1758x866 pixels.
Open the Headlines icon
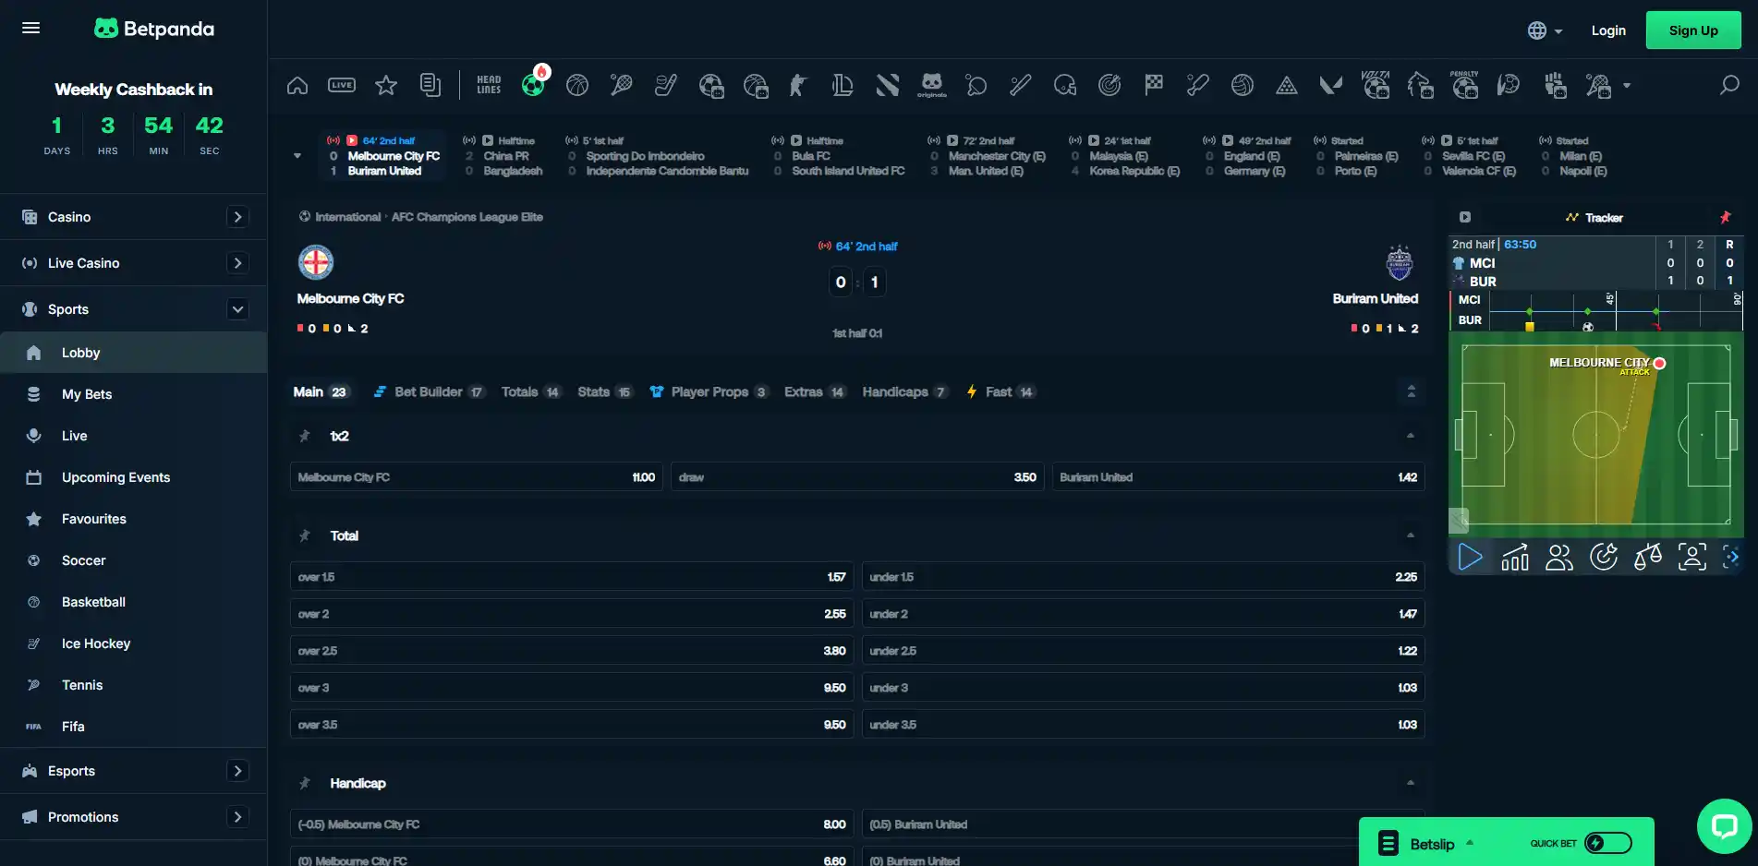tap(489, 86)
